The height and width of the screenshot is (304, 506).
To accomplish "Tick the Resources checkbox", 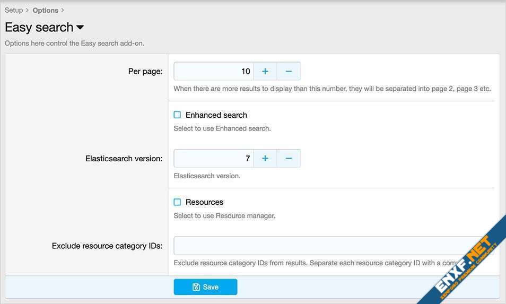I will (177, 202).
